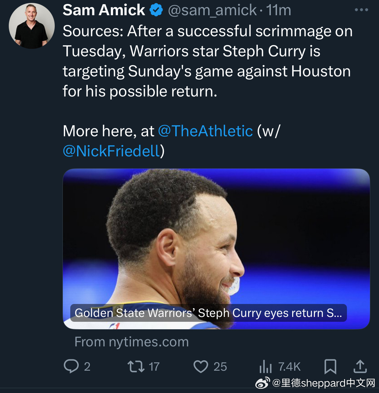Click the post text about Curry's return
This screenshot has height=393, width=379.
click(207, 61)
